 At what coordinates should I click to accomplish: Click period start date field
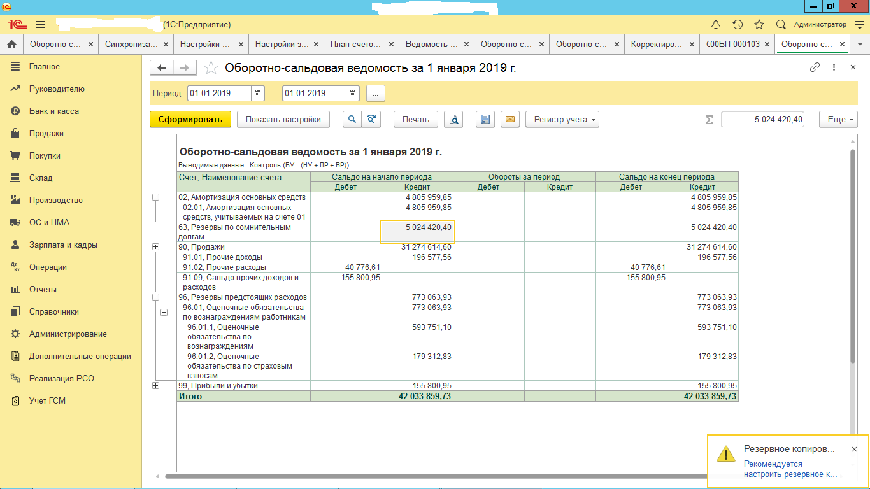220,93
